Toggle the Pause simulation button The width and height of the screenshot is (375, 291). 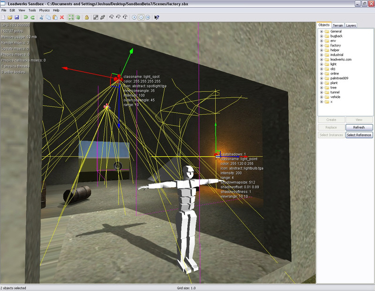point(141,17)
